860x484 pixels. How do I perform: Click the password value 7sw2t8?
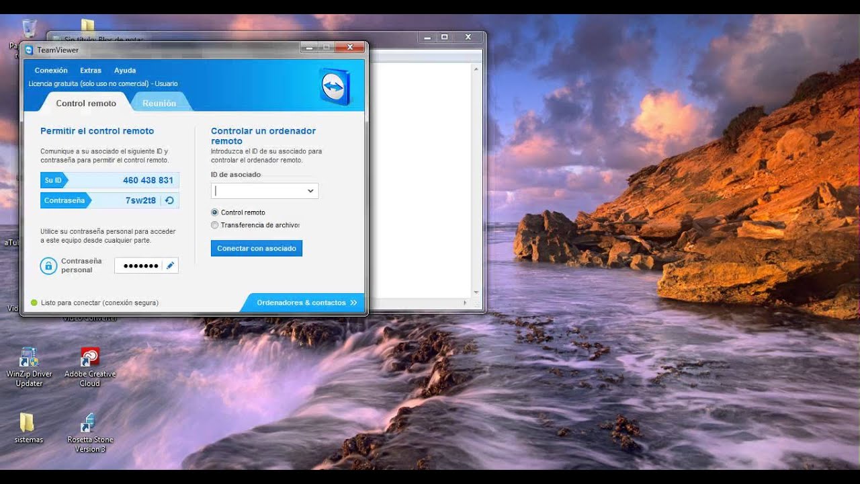[140, 200]
